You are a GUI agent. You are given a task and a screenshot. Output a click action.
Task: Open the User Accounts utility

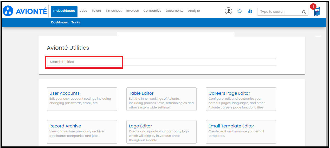[x=82, y=99]
